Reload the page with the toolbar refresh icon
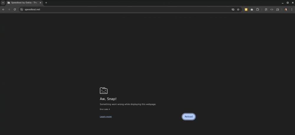The width and height of the screenshot is (295, 135). pos(15,9)
